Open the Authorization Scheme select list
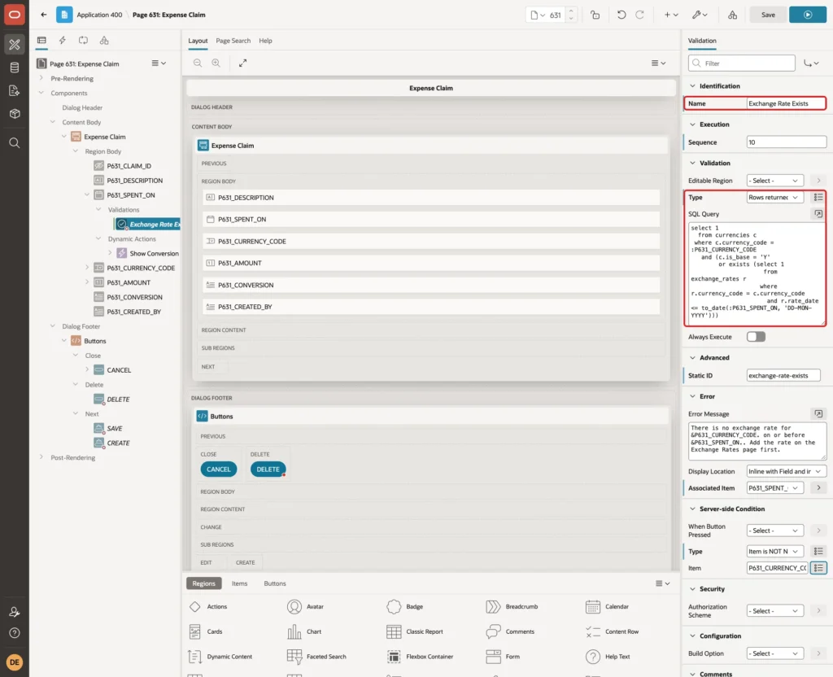The width and height of the screenshot is (833, 677). [775, 611]
